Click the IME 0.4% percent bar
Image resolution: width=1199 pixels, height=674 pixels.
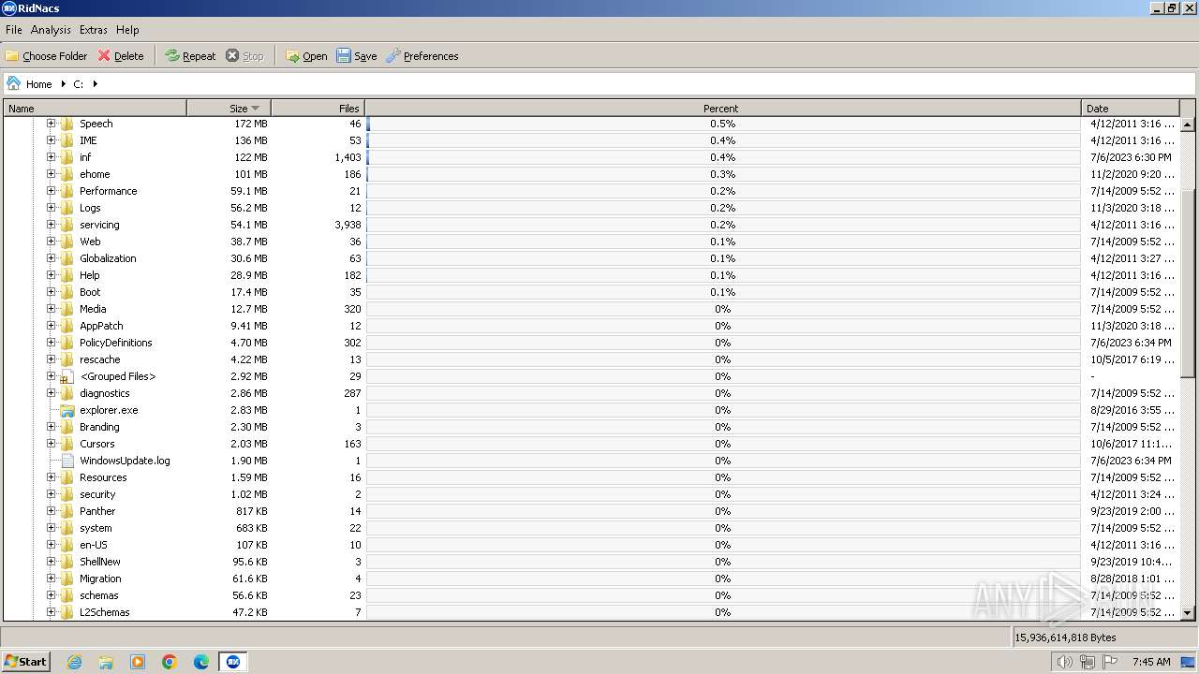click(723, 140)
